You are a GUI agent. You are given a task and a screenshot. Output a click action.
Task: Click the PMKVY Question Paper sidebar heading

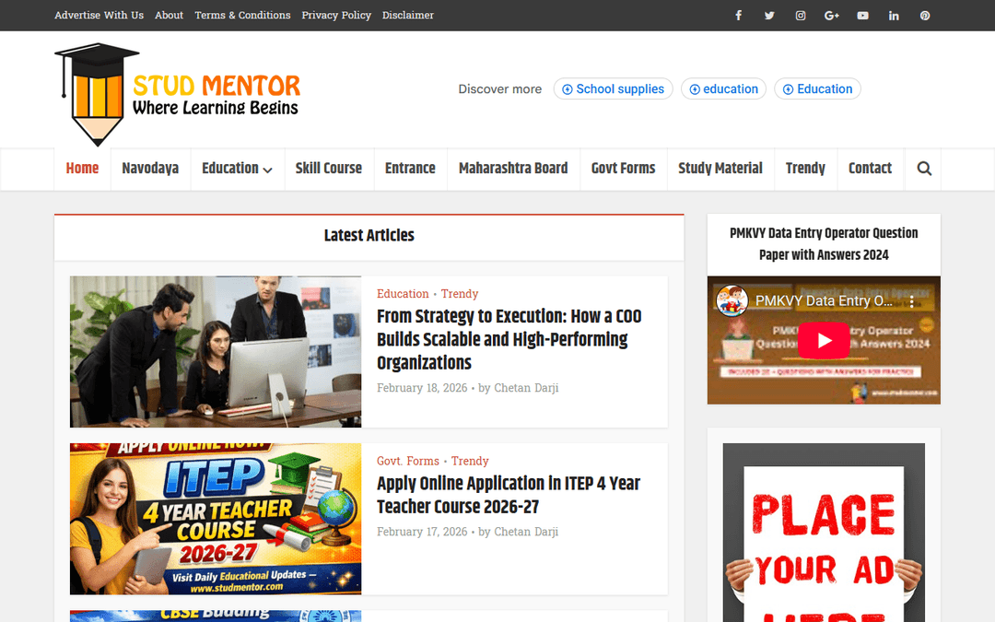pyautogui.click(x=824, y=243)
